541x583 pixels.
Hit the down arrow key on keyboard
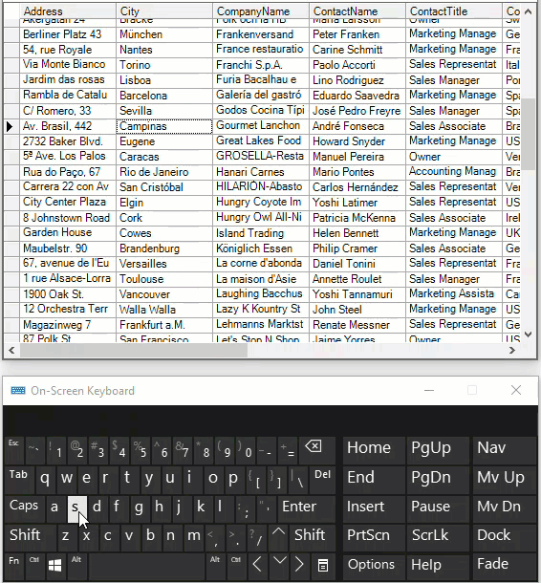280,565
